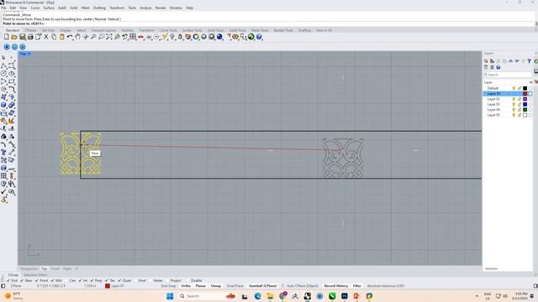Click the Copy to clipboard icon

coord(54,37)
